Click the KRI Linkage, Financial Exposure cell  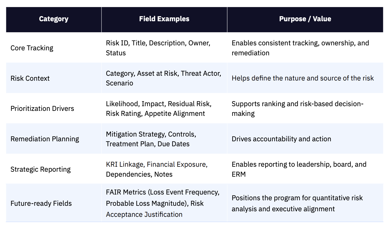[157, 169]
